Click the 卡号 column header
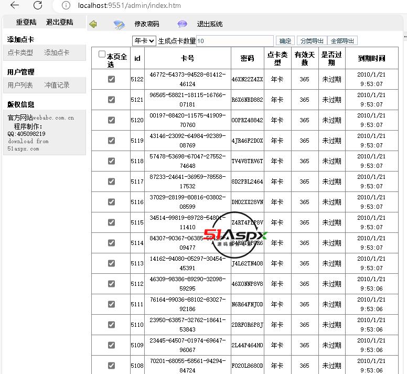 187,58
